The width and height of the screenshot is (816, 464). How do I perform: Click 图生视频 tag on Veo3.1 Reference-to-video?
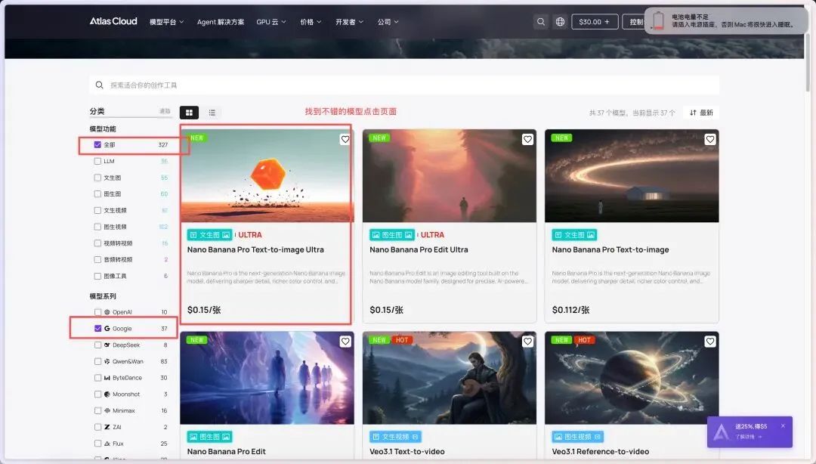(578, 437)
